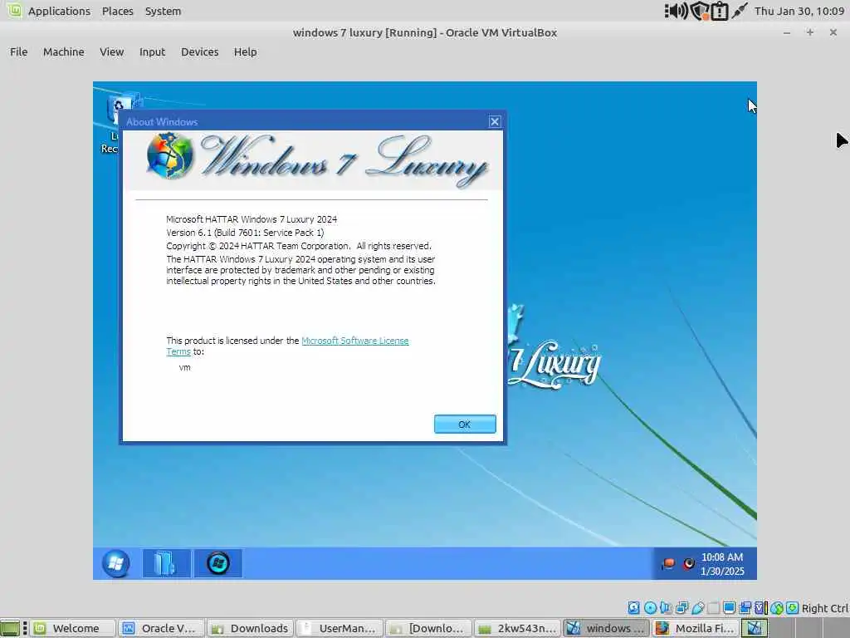Click the grey shared folders icon in the VirtualBox status bar

713,607
